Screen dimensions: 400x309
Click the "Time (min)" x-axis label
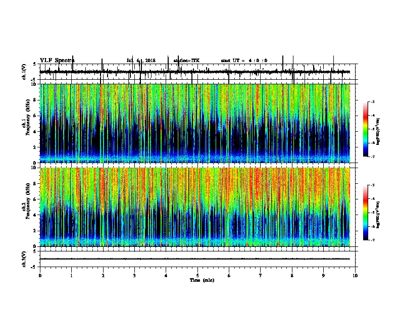pyautogui.click(x=202, y=280)
